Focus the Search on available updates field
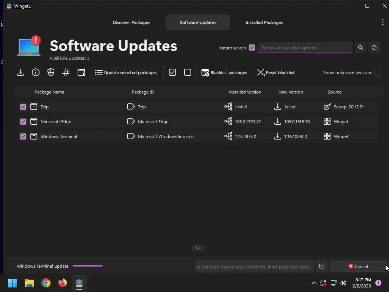Screen dimensions: 389x292 tap(305, 48)
